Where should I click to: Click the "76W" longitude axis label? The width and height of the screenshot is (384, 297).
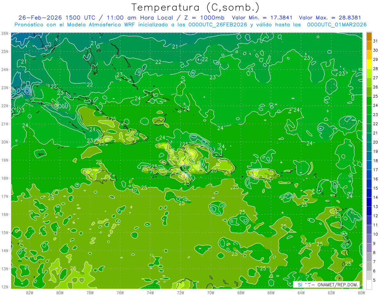120,292
